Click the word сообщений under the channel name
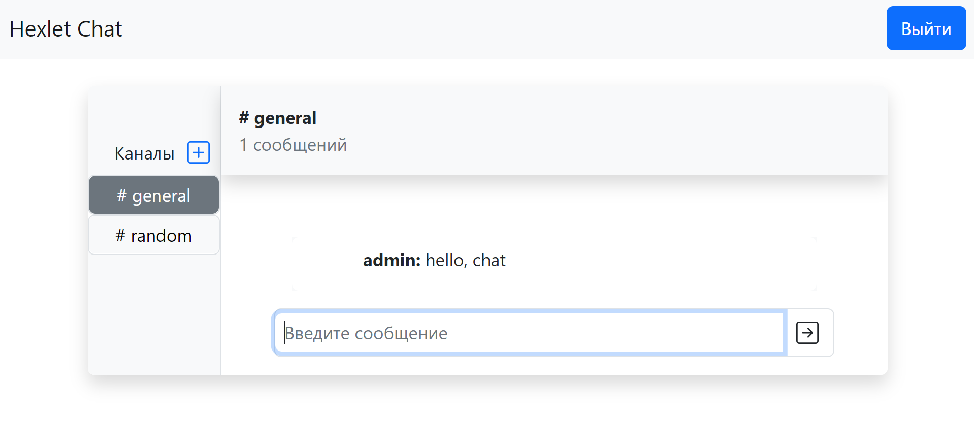Screen dimensions: 974x445 coord(300,145)
